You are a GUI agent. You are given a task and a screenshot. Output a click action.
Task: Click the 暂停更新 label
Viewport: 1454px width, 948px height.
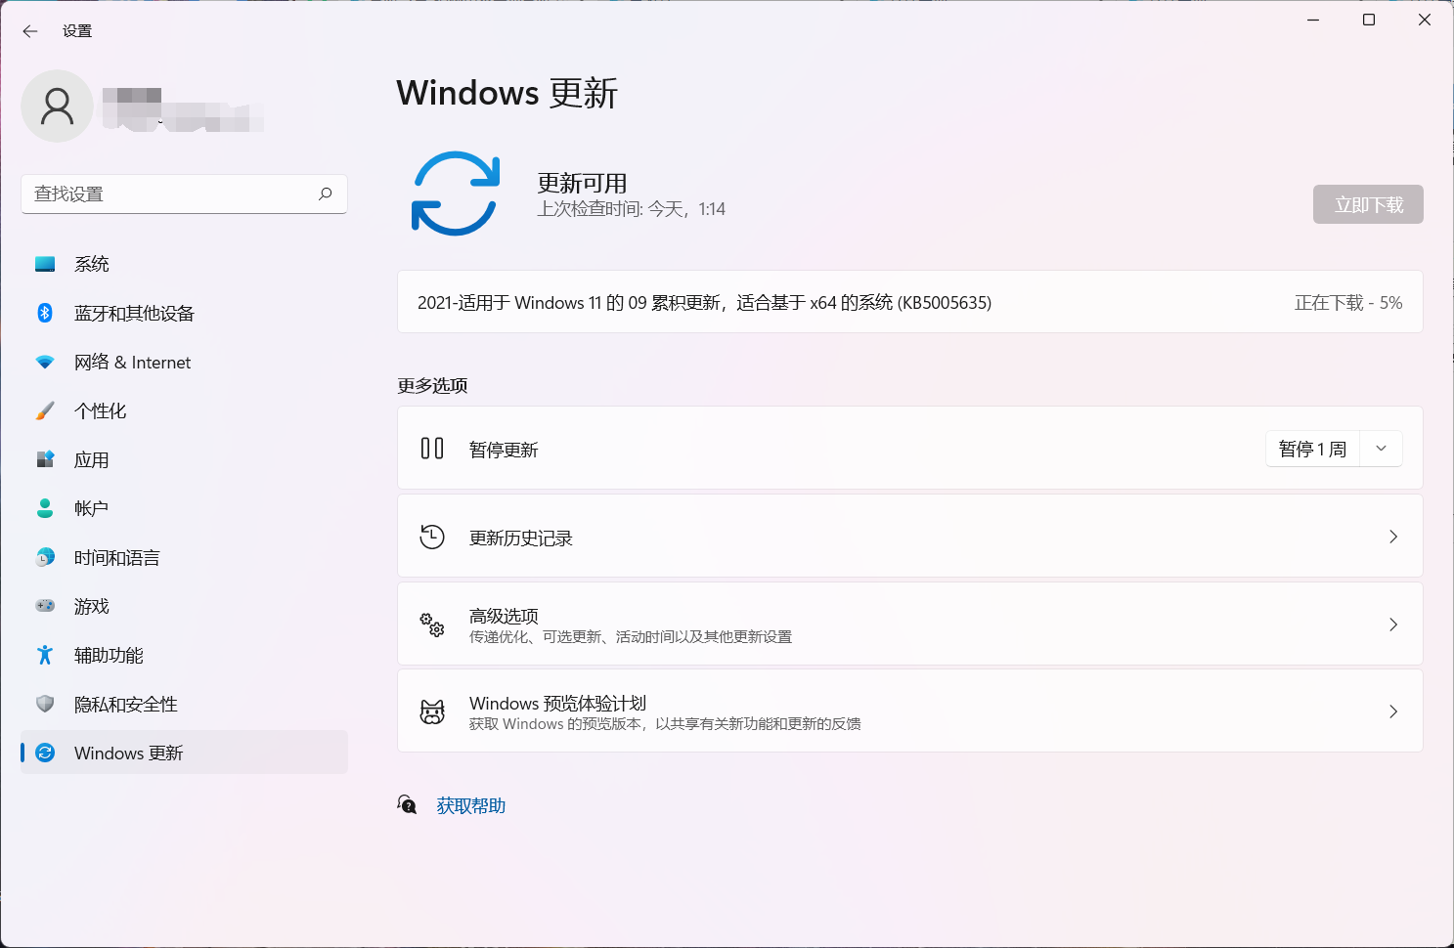tap(504, 450)
